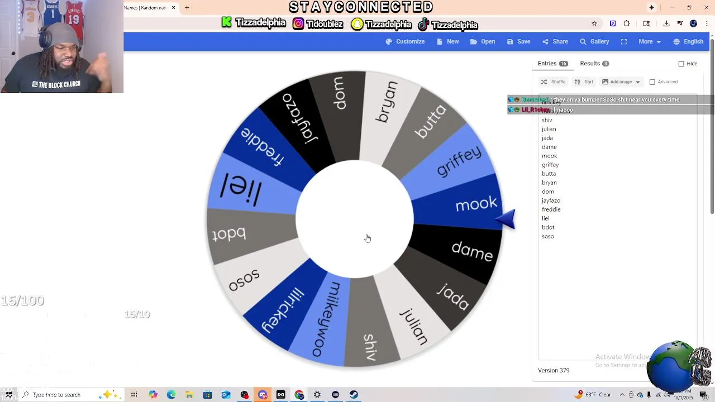Click 'butta' in the entries list
Viewport: 715px width, 402px height.
(549, 174)
